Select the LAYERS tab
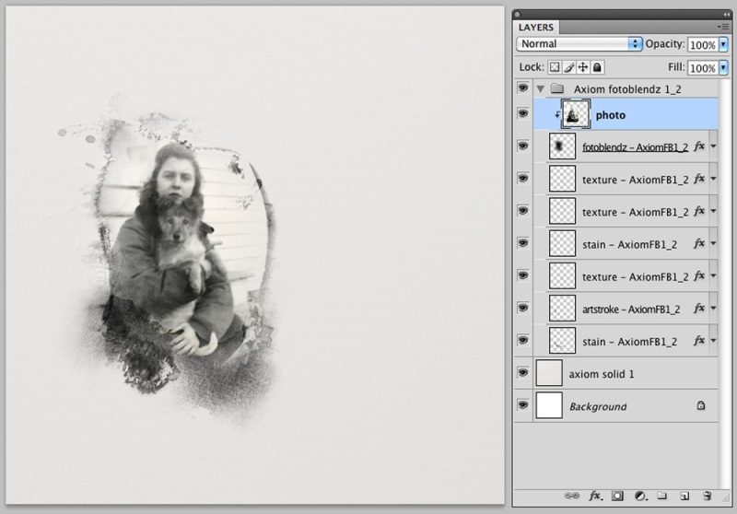Screen dimensions: 737x514 [536, 28]
